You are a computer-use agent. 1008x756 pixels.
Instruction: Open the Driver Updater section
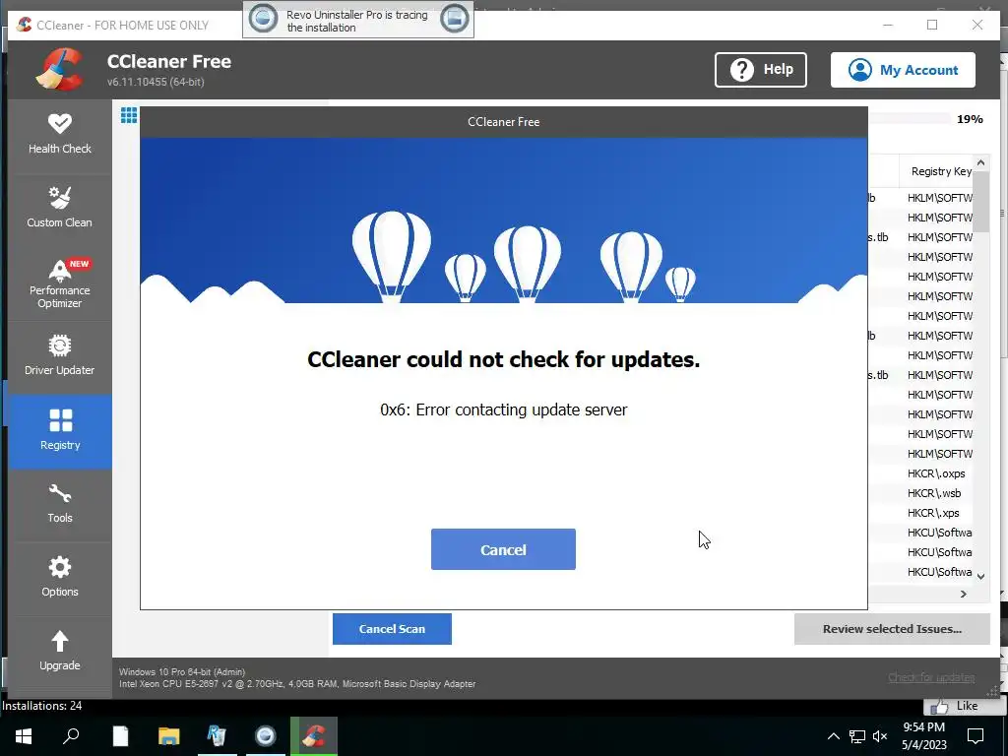pyautogui.click(x=60, y=356)
